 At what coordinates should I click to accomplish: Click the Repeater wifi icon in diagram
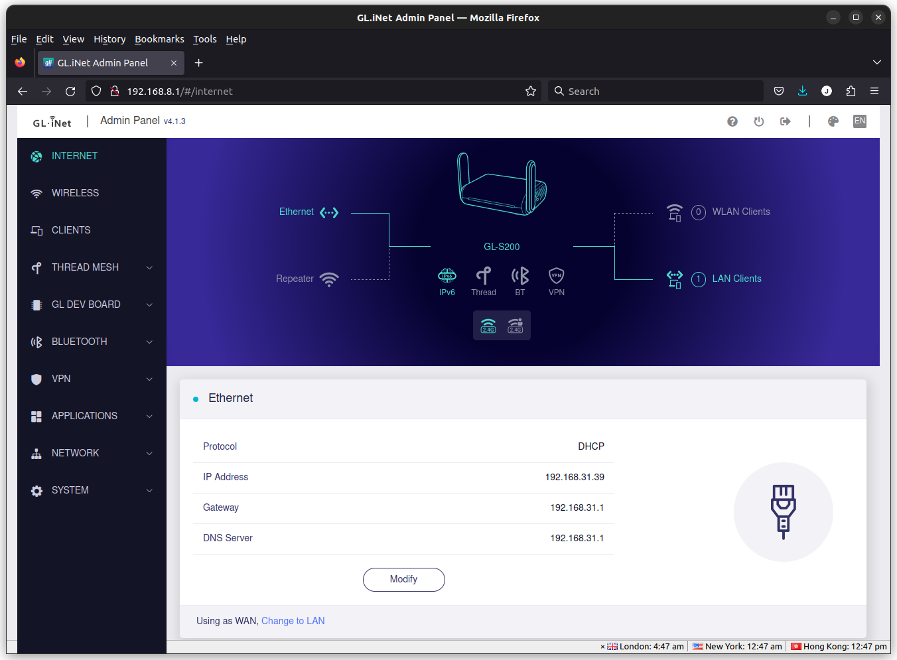point(329,279)
